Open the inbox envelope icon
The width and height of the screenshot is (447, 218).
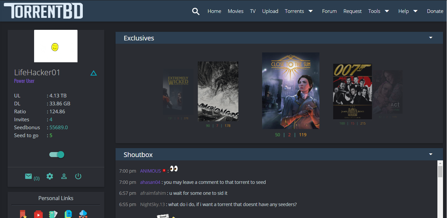[x=28, y=176]
